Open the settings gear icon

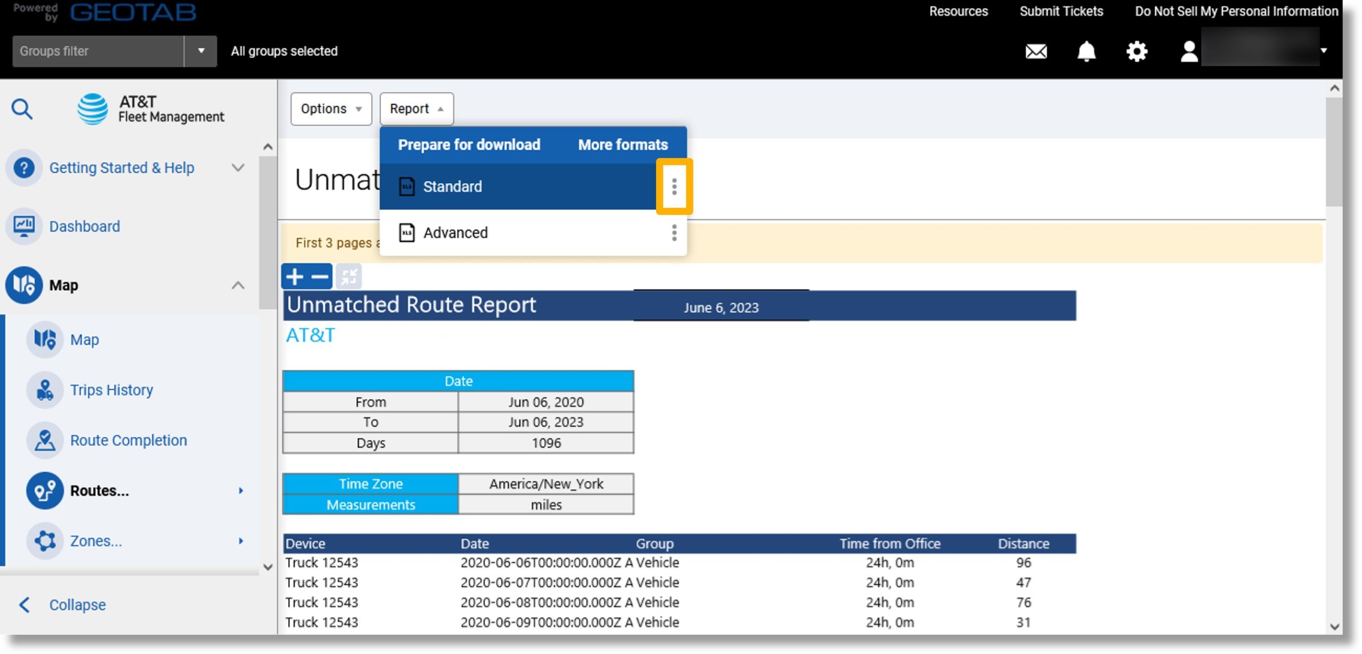1136,52
